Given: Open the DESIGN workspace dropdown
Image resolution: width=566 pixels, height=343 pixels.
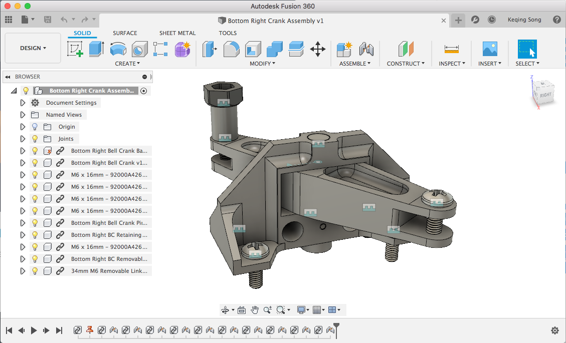Looking at the screenshot, I should [33, 48].
